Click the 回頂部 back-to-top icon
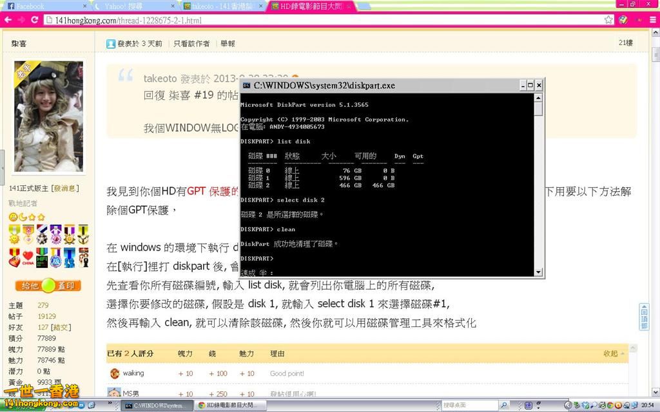 643,317
